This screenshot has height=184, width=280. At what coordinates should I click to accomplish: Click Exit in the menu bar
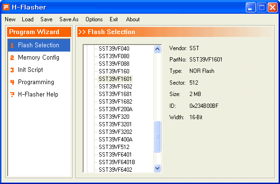pos(114,19)
